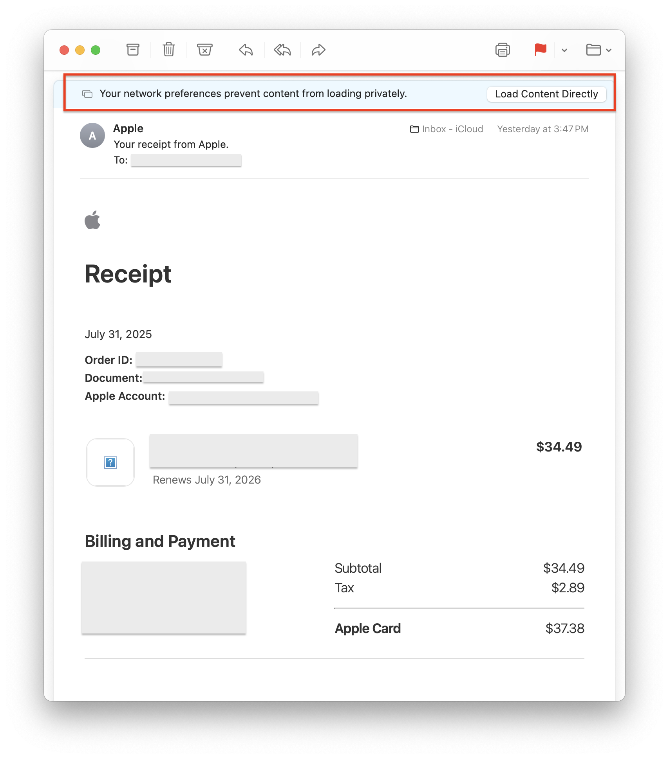Archive the message with the archive icon
The width and height of the screenshot is (669, 759).
point(133,50)
